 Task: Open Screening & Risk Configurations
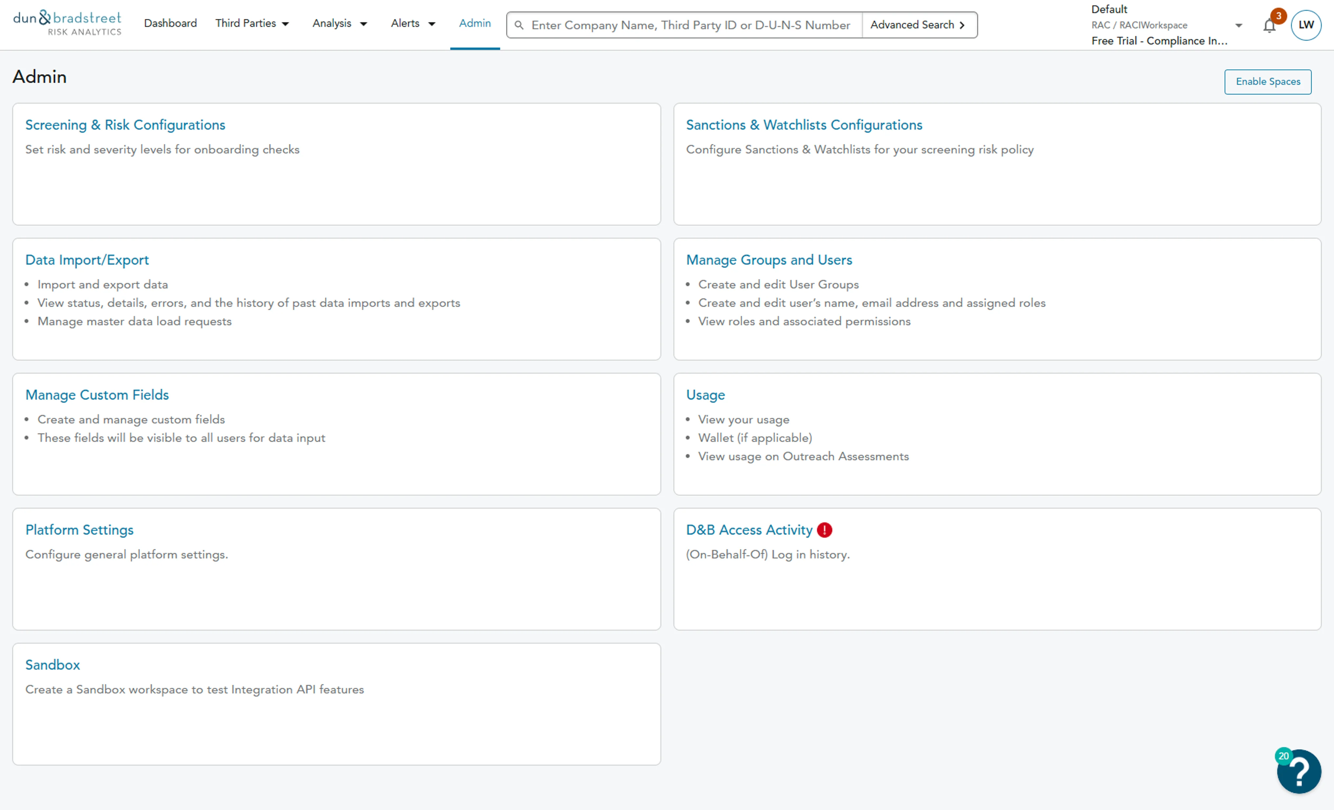pos(125,125)
